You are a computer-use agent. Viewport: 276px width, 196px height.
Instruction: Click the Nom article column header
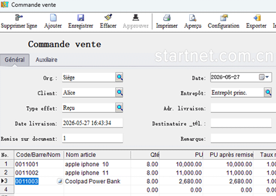[x=97, y=155]
